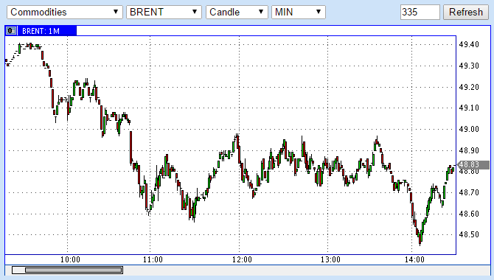Screen dimensions: 494x280
Task: Click the 48.70 price axis label
Action: 469,192
